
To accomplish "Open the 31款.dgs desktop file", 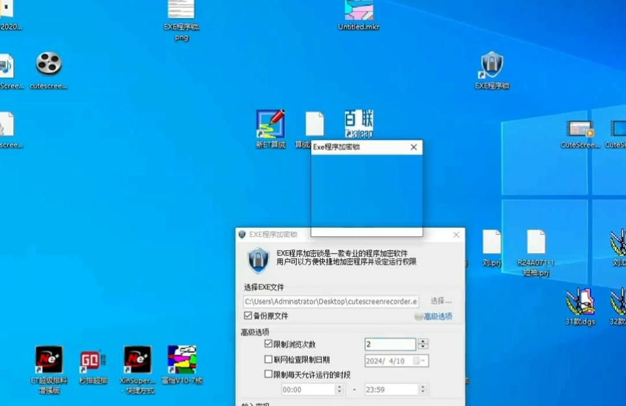I will 580,306.
